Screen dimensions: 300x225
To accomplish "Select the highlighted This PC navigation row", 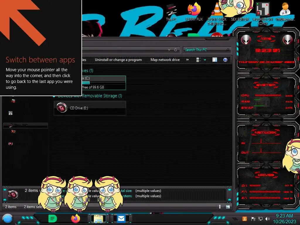I will click(x=25, y=125).
